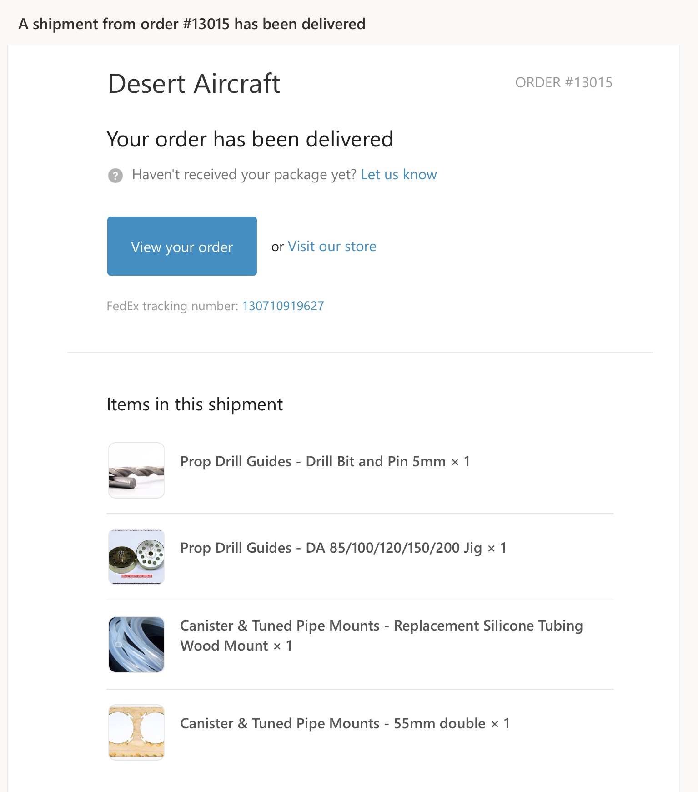698x792 pixels.
Task: Click the "Desert Aircraft" store name heading
Action: (194, 84)
